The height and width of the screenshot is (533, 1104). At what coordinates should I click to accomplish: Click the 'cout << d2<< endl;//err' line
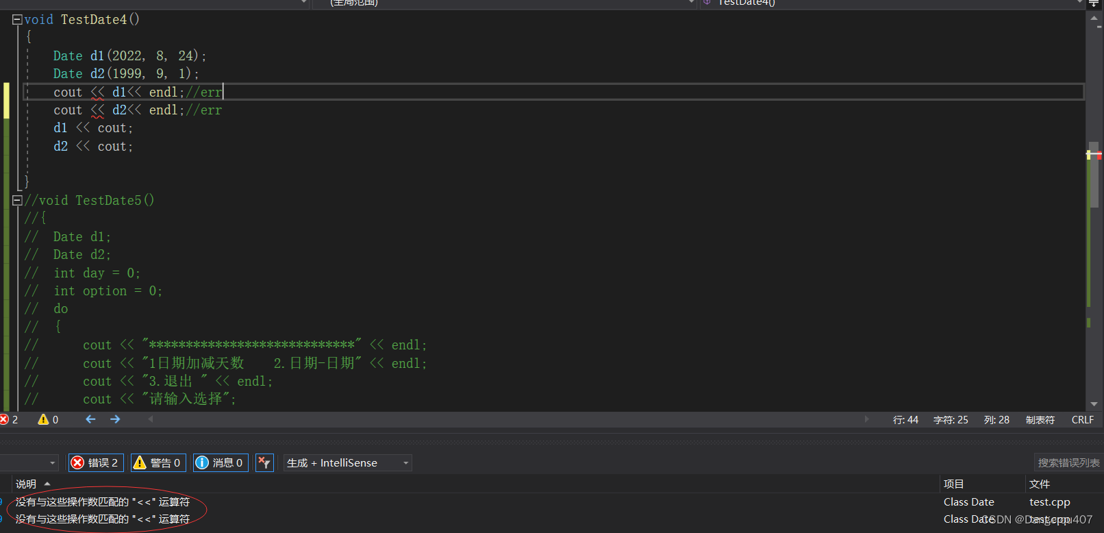[x=138, y=110]
